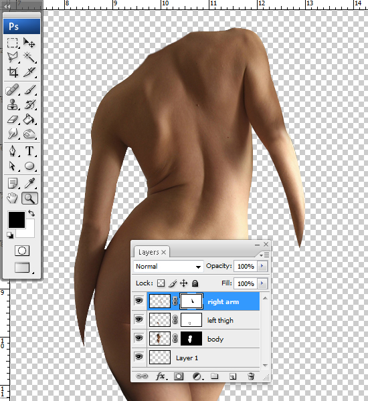Click the black foreground color swatch
The image size is (368, 401).
tap(17, 220)
